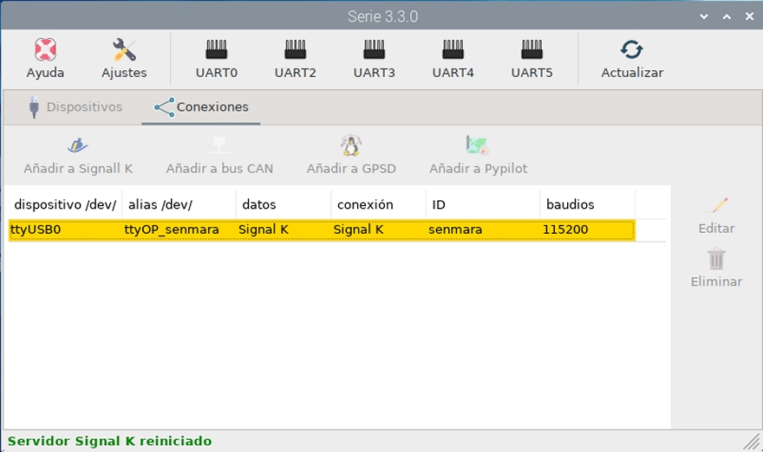Select the UART0 port icon
This screenshot has height=452, width=763.
click(216, 48)
